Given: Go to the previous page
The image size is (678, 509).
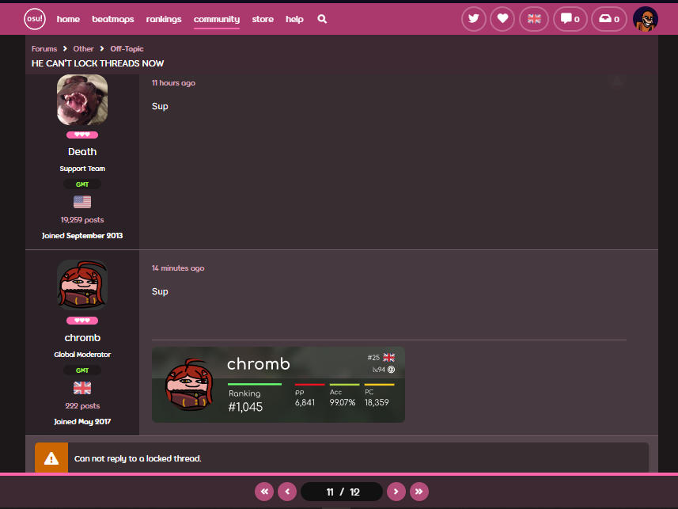Looking at the screenshot, I should click(287, 492).
